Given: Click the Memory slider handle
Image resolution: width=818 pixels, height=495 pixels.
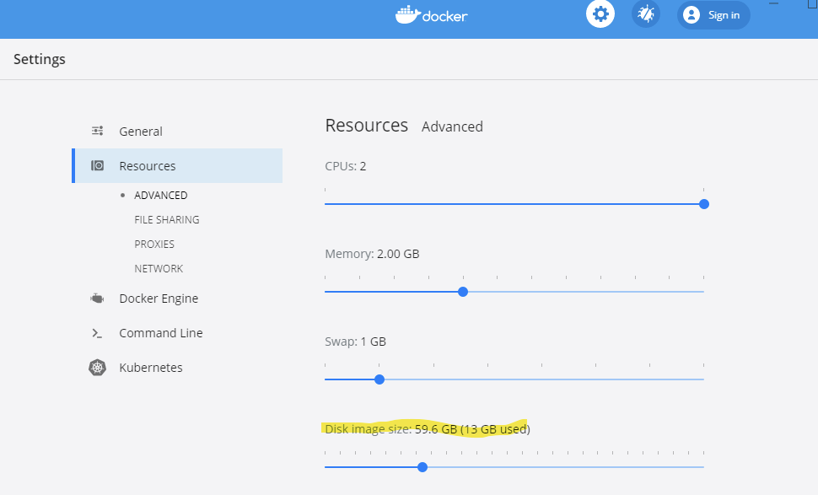Looking at the screenshot, I should pyautogui.click(x=463, y=292).
